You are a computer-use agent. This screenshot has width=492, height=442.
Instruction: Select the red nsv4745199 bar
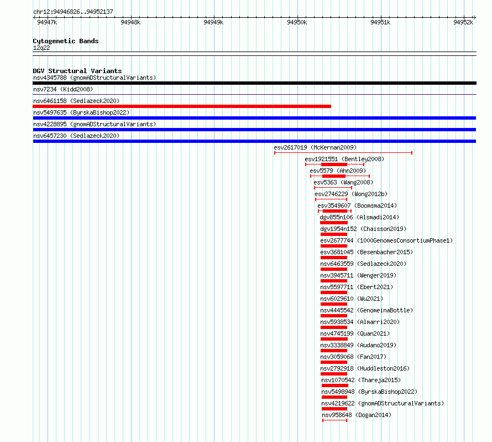[x=334, y=339]
